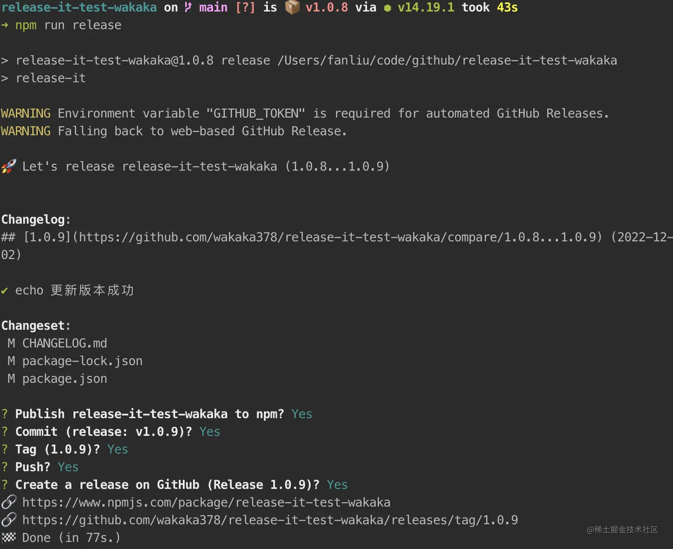Click the Yes answer after Create a release
Screen dimensions: 673x549
pos(337,485)
